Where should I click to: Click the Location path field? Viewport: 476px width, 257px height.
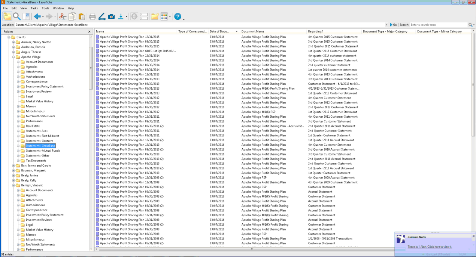pos(200,25)
